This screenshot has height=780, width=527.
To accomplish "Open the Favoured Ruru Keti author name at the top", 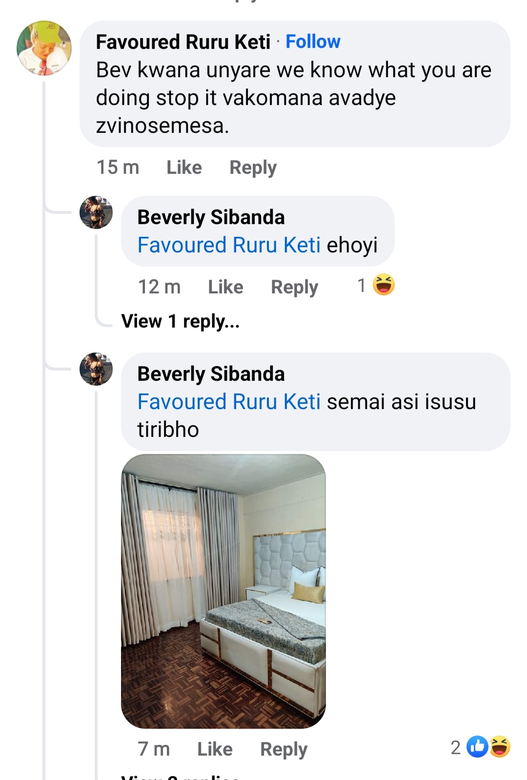I will coord(183,42).
